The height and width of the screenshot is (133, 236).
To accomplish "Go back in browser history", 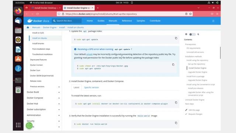I will click(27, 14).
